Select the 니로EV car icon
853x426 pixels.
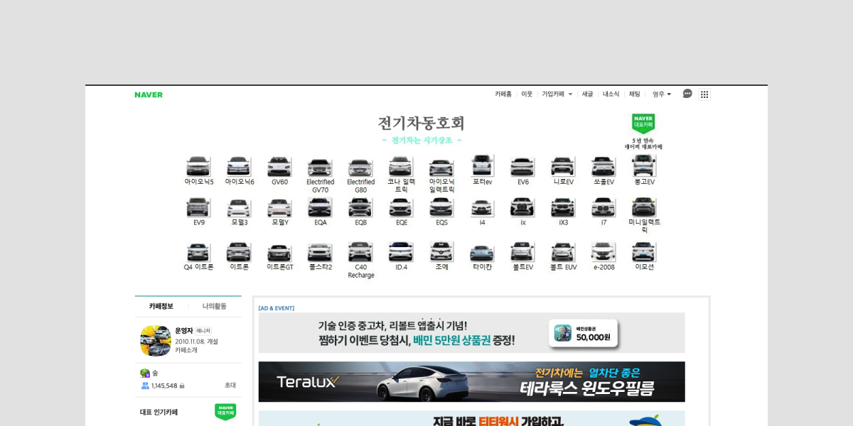563,166
